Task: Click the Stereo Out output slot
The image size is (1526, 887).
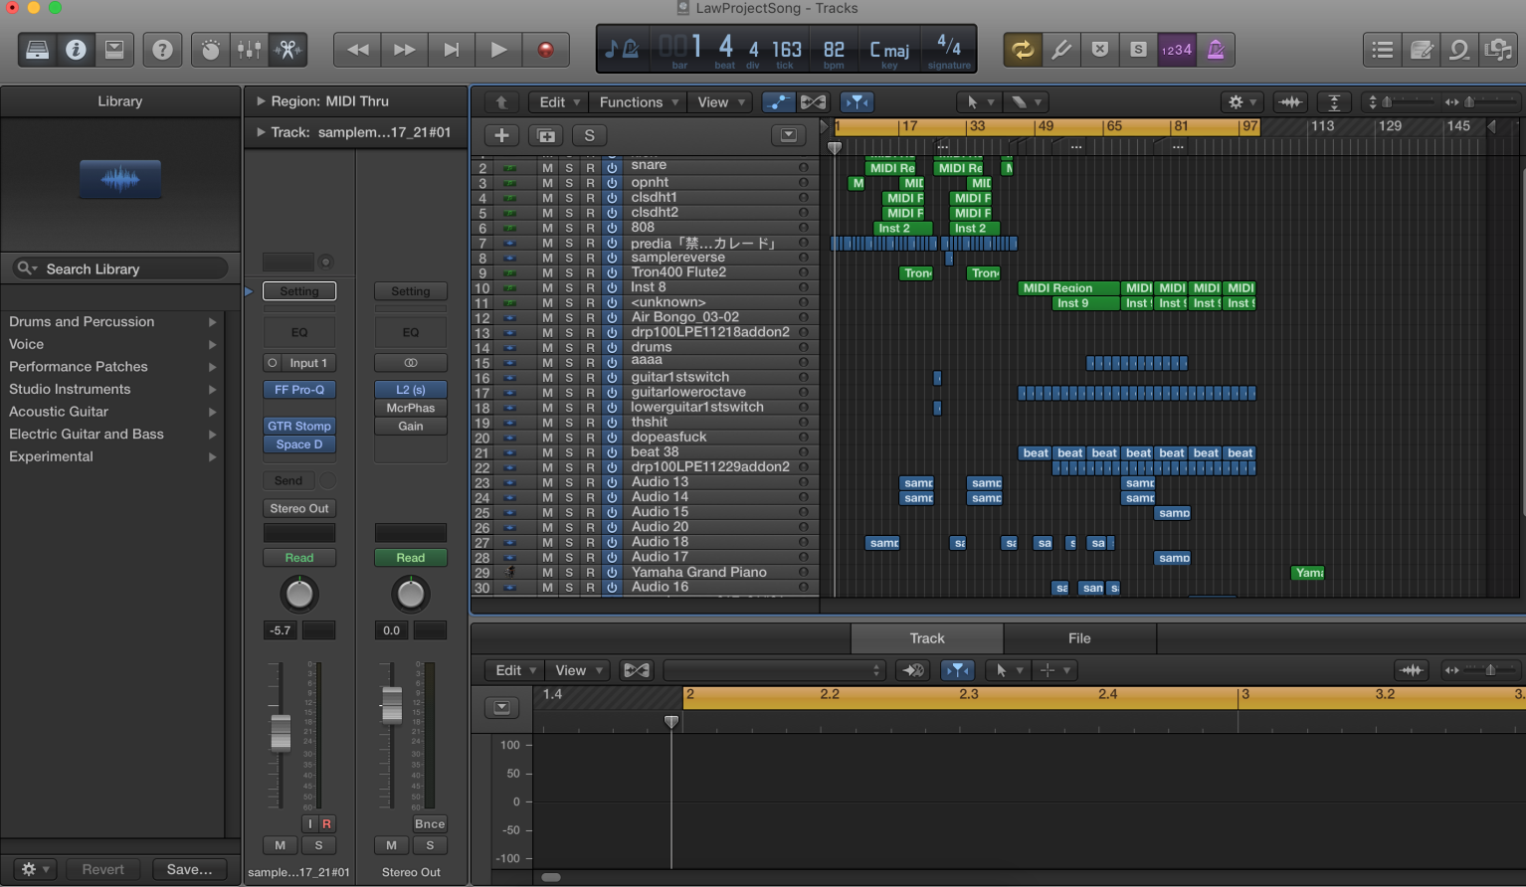Action: 299,508
